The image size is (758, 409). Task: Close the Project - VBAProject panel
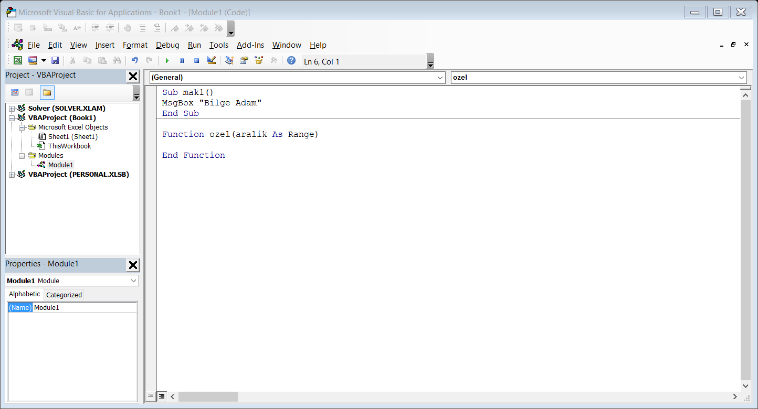click(x=133, y=77)
